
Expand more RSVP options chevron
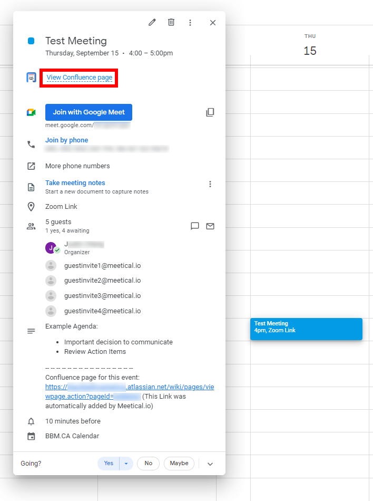pyautogui.click(x=210, y=464)
